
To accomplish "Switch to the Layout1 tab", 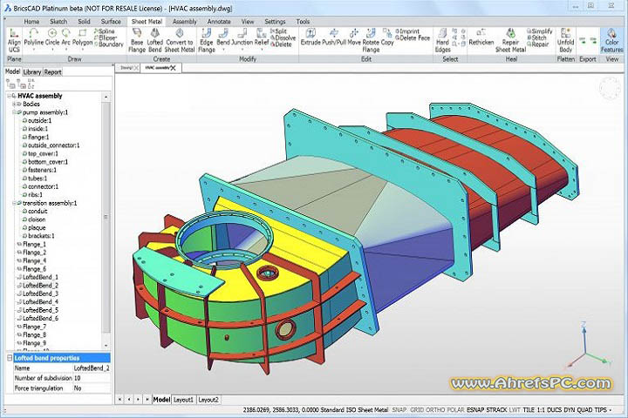I will [x=183, y=400].
